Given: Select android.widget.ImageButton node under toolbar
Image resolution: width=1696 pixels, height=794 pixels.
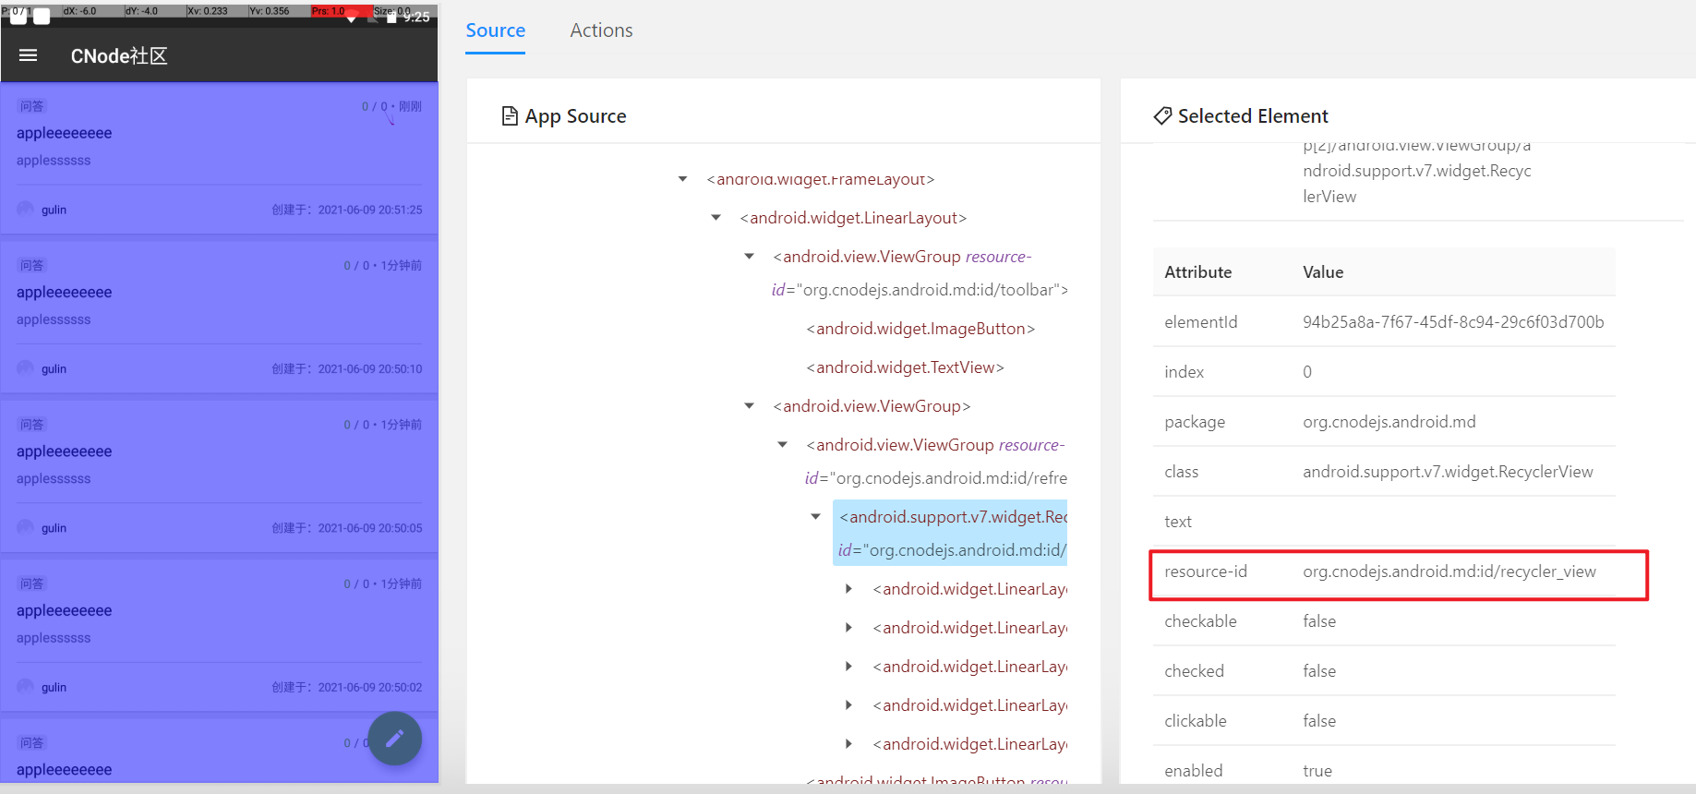Looking at the screenshot, I should 920,329.
